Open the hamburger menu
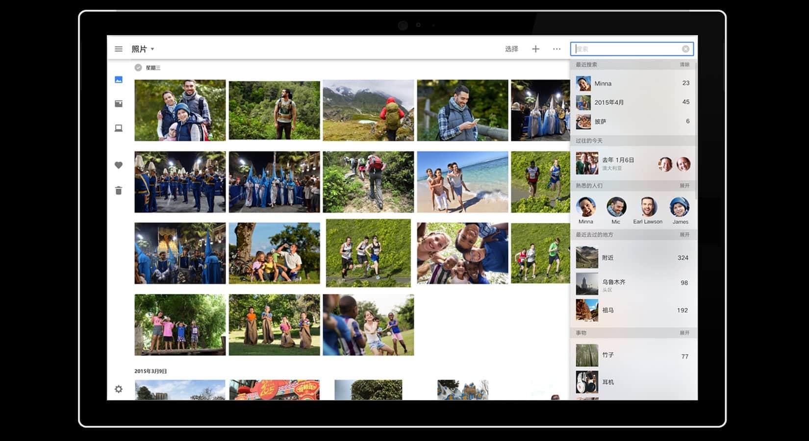 pyautogui.click(x=119, y=49)
